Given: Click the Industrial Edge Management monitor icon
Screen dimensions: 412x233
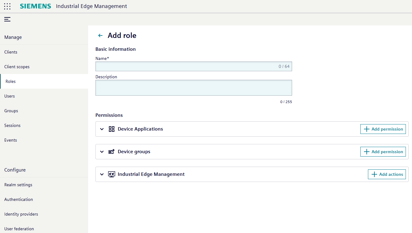Looking at the screenshot, I should (112, 174).
